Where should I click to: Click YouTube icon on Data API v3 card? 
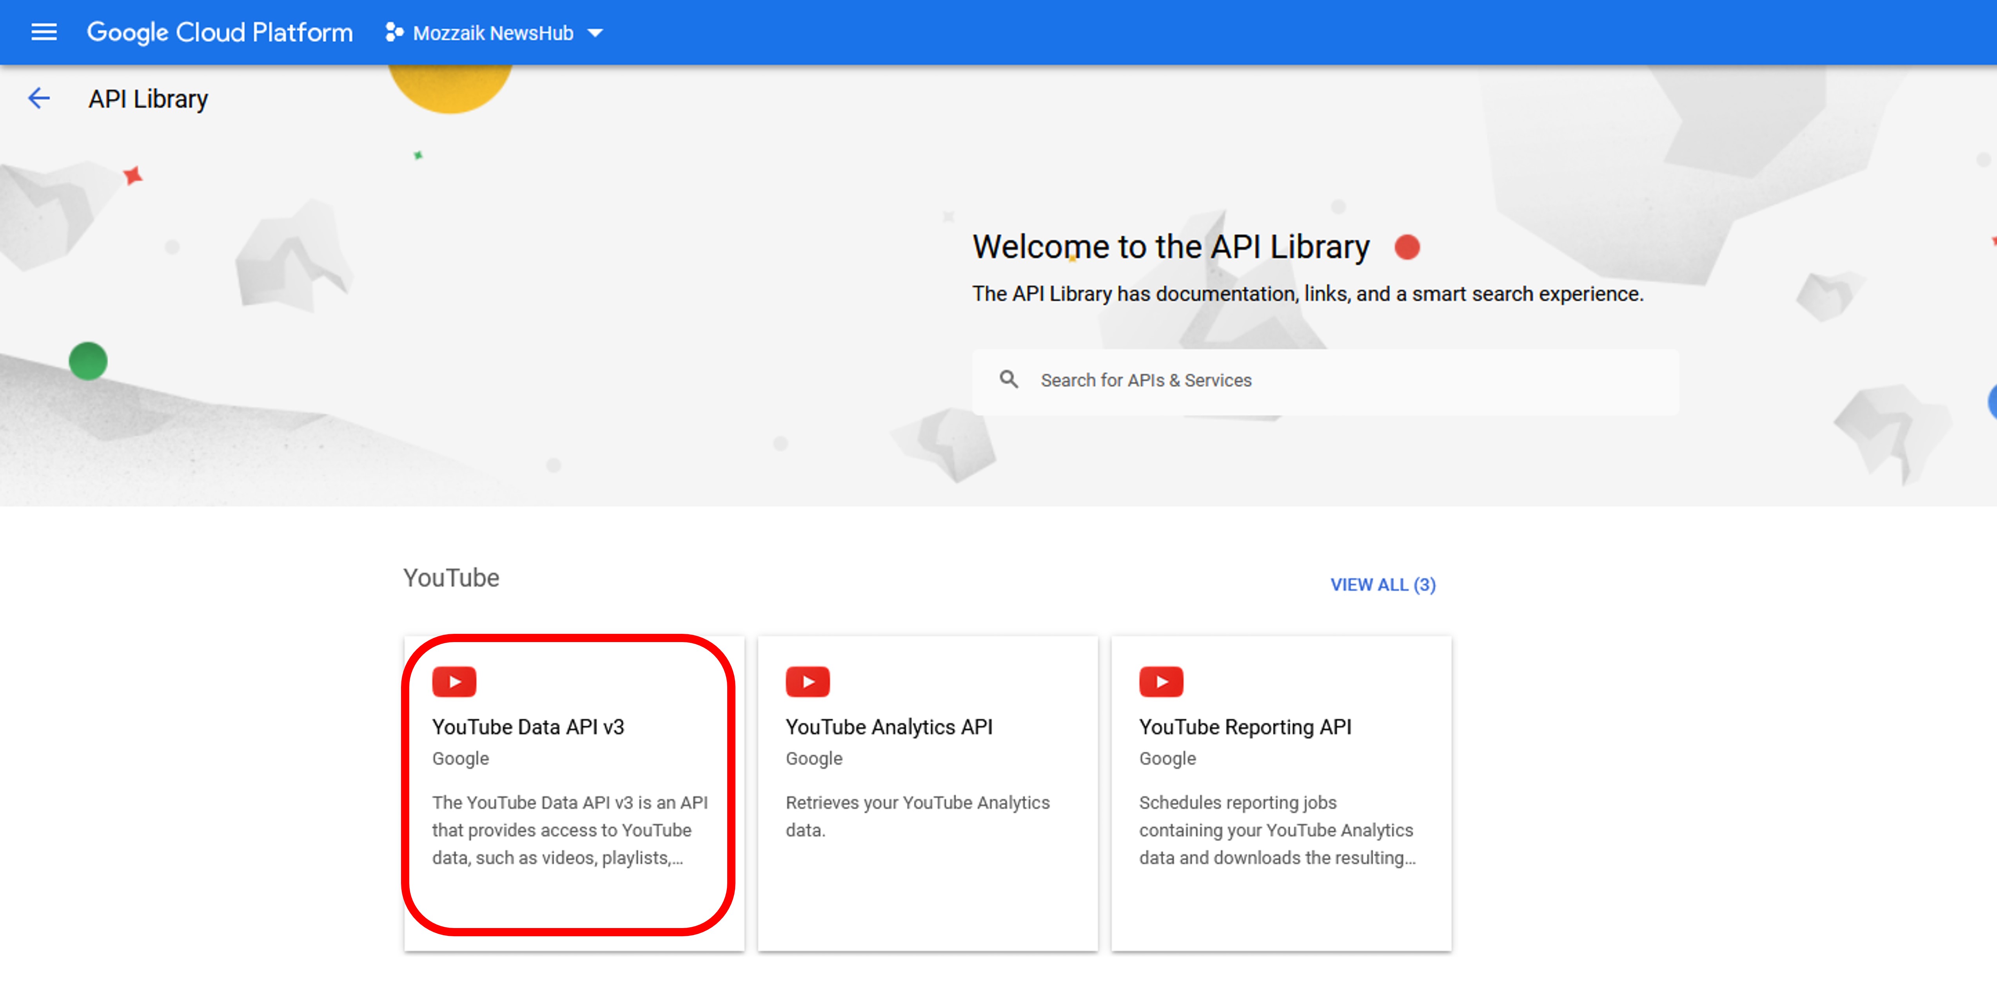454,682
